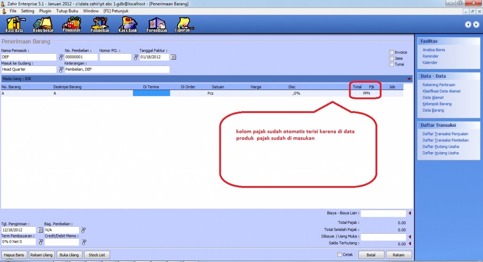This screenshot has width=483, height=262.
Task: Open the Tanggal Faktur calendar picker
Action: pos(173,57)
